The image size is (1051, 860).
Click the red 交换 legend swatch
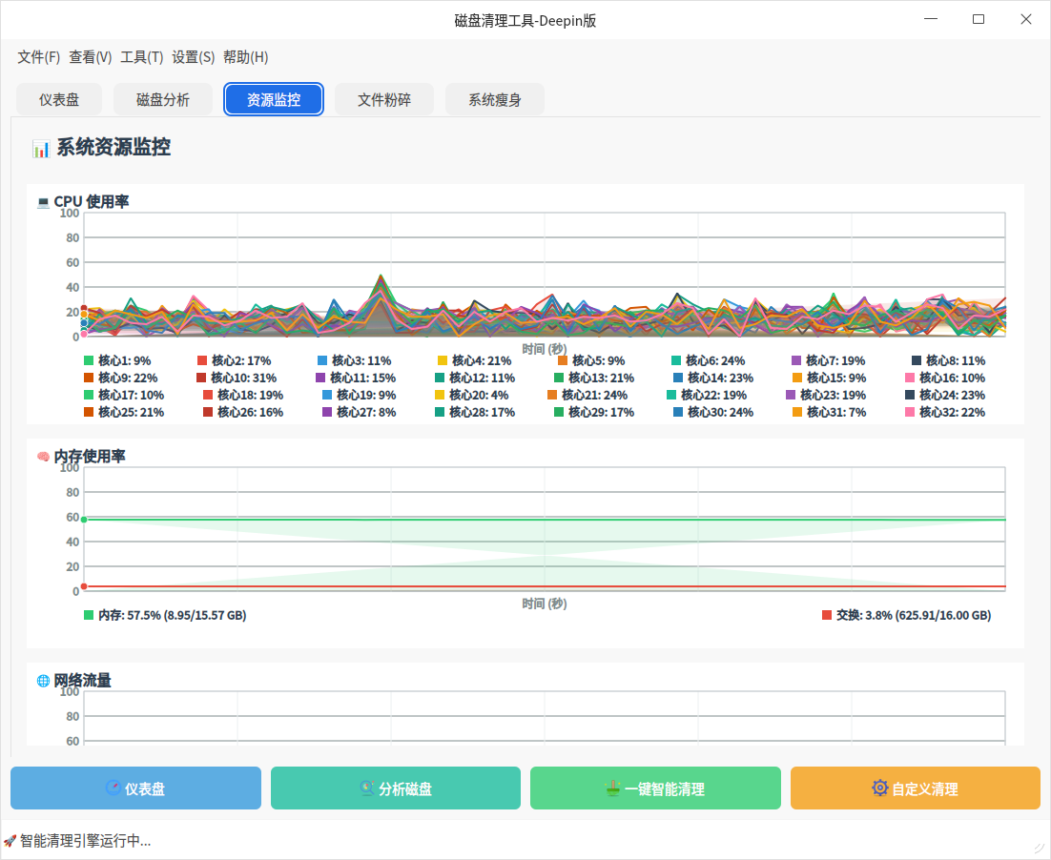tap(827, 616)
